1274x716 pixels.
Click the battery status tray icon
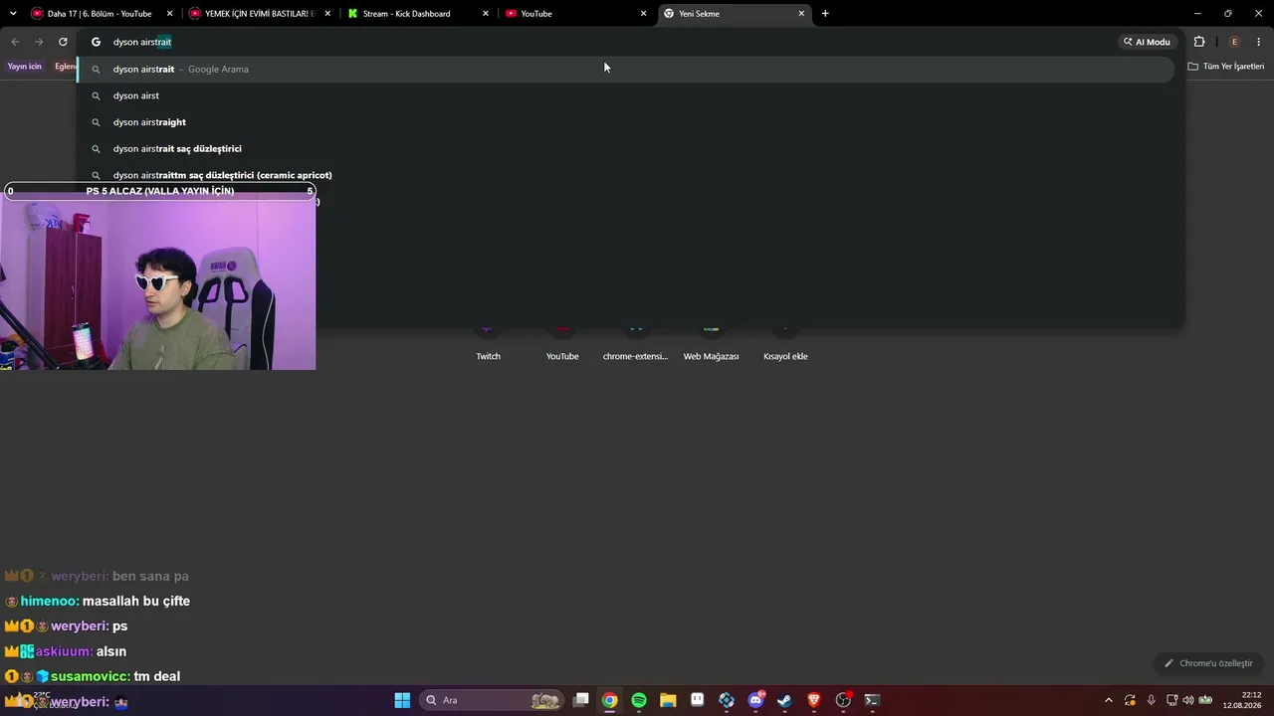click(x=1205, y=700)
